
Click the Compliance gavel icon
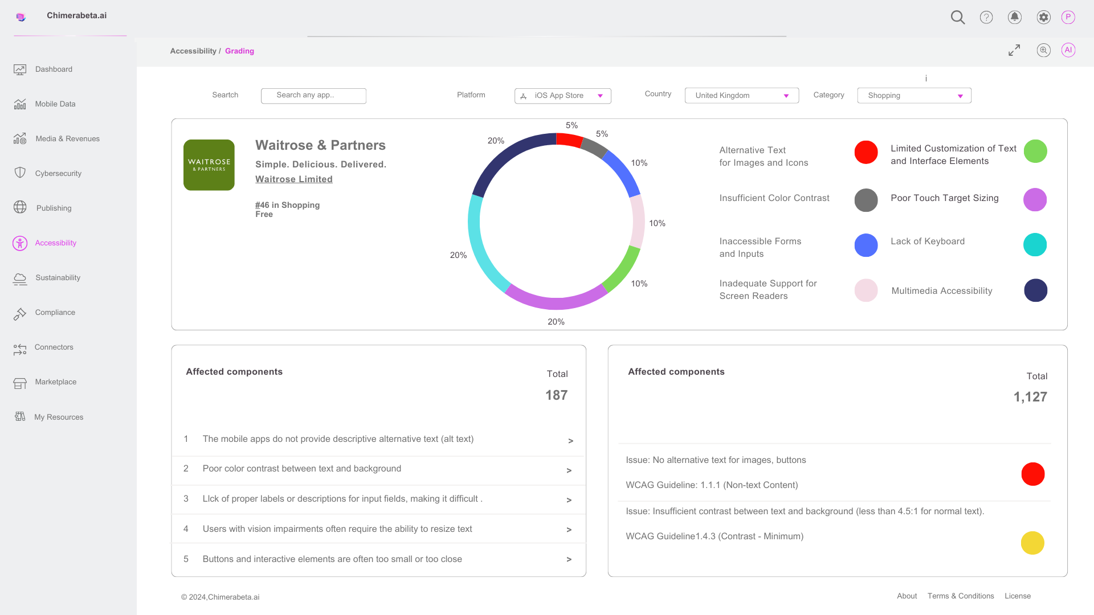[x=20, y=313]
